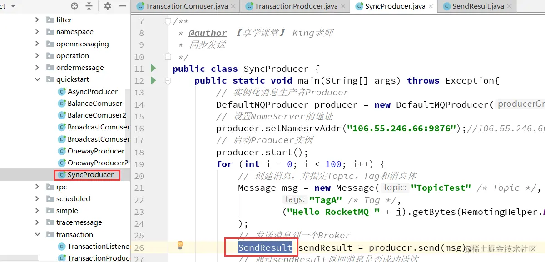Collapse the Javadoc comment fold at line 7
The image size is (545, 262).
[x=168, y=21]
